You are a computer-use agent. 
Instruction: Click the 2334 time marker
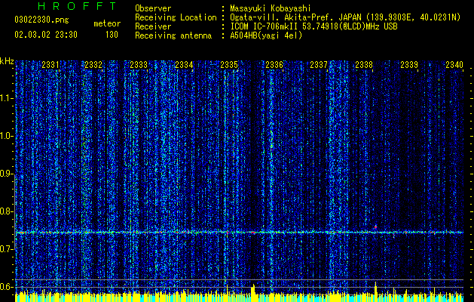point(184,64)
